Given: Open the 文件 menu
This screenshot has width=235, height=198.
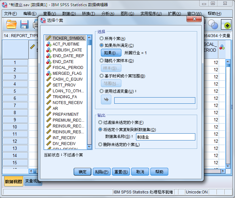Looking at the screenshot, I should click(x=10, y=14).
